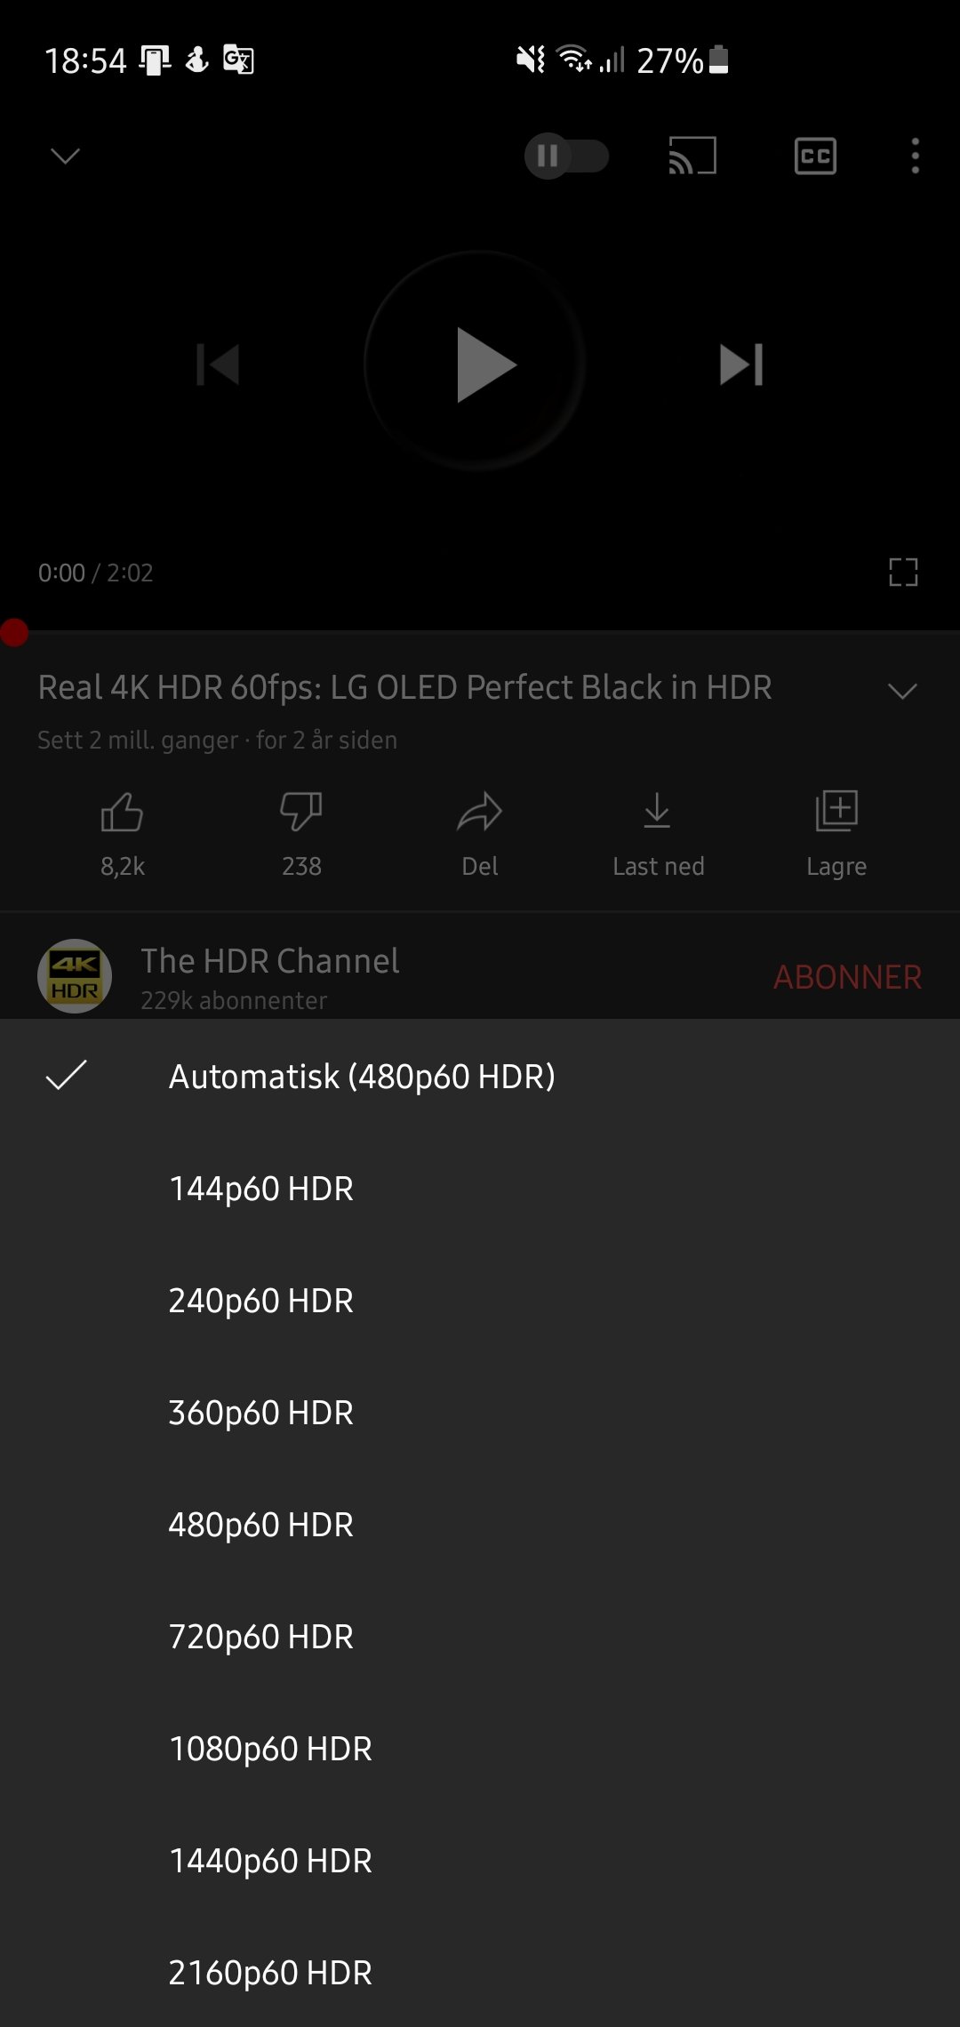Image resolution: width=960 pixels, height=2027 pixels.
Task: Expand the video description chevron
Action: click(x=903, y=691)
